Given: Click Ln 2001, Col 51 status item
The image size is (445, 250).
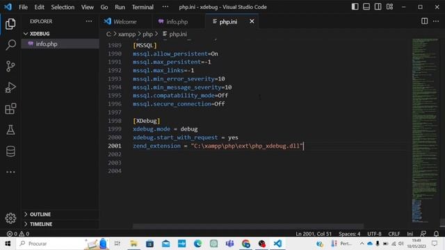Looking at the screenshot, I should 314,234.
